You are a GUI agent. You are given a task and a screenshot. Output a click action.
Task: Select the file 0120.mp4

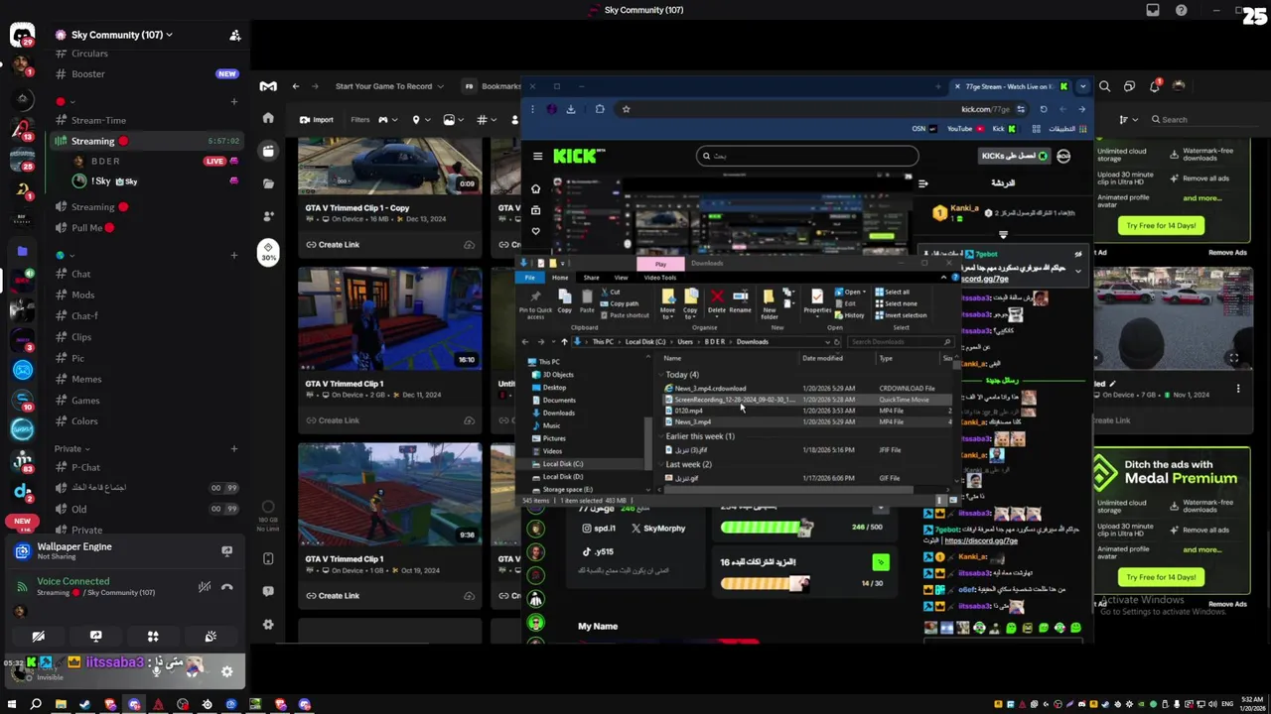tap(688, 411)
